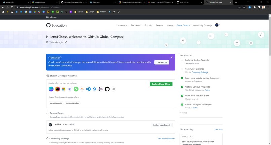Viewport: 271px width, 145px height.
Task: Open the Twitch link in to-do list
Action: coord(207,90)
